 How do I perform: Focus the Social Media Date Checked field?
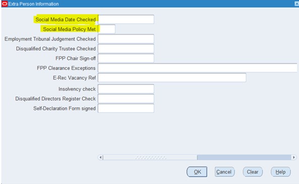(x=126, y=20)
